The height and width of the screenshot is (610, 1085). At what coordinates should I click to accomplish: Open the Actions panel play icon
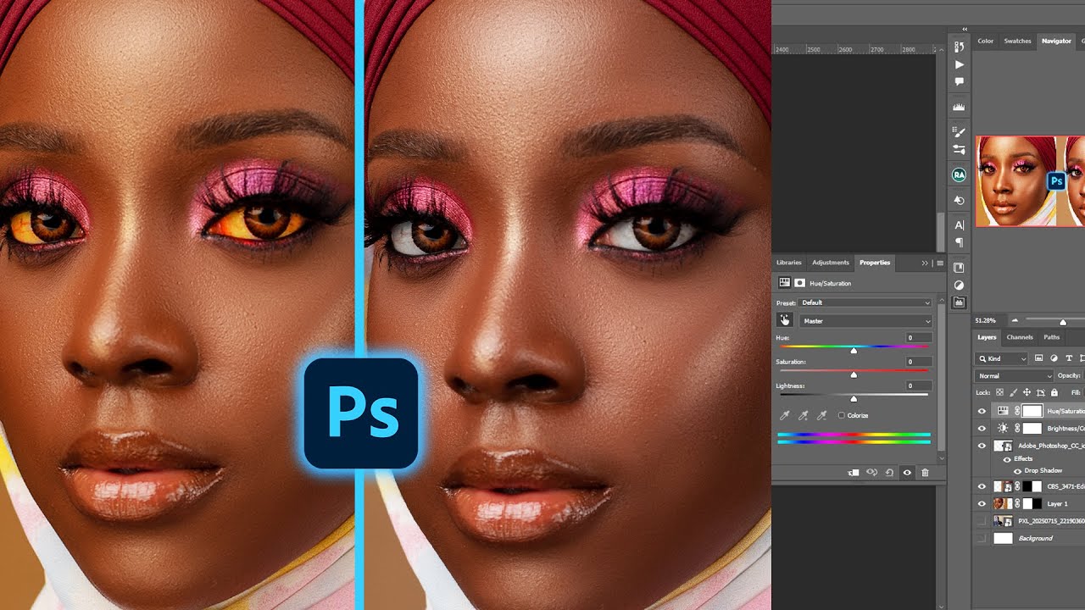(959, 64)
